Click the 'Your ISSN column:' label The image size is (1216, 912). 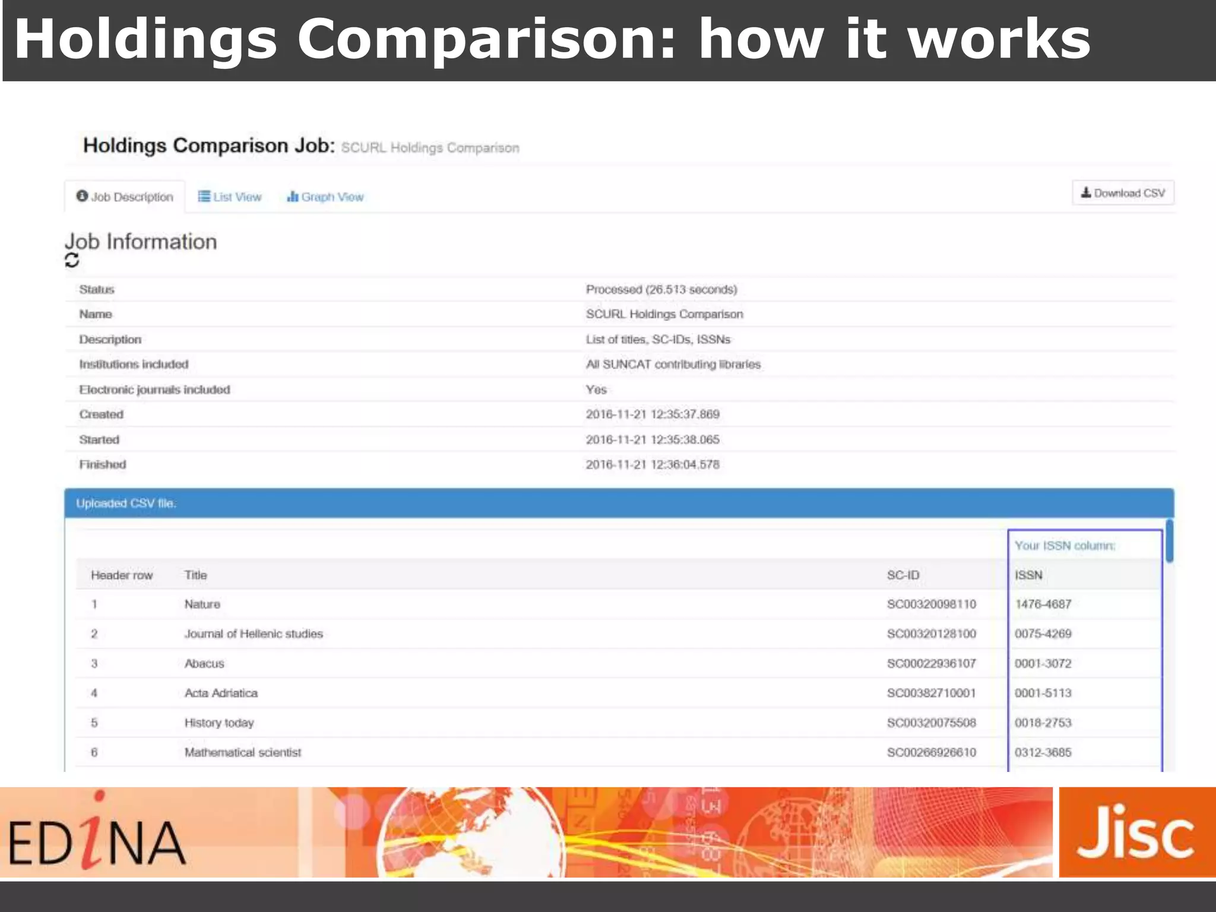(x=1065, y=545)
